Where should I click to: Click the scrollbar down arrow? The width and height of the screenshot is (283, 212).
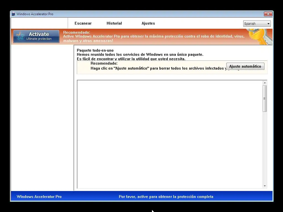[265, 186]
